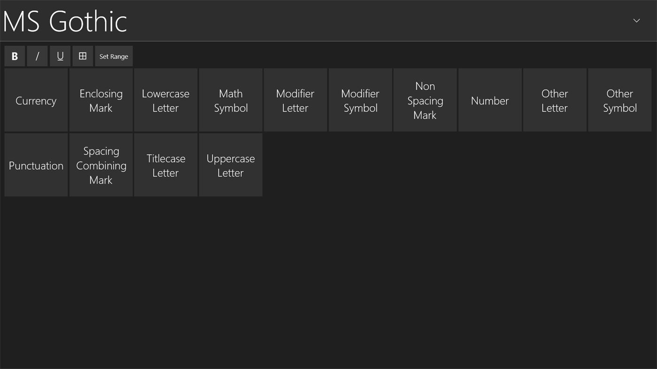The width and height of the screenshot is (657, 369).
Task: Toggle Underline formatting button
Action: pyautogui.click(x=60, y=56)
